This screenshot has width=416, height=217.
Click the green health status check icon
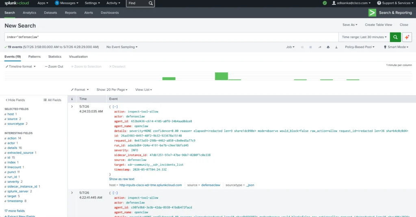coord(325,3)
